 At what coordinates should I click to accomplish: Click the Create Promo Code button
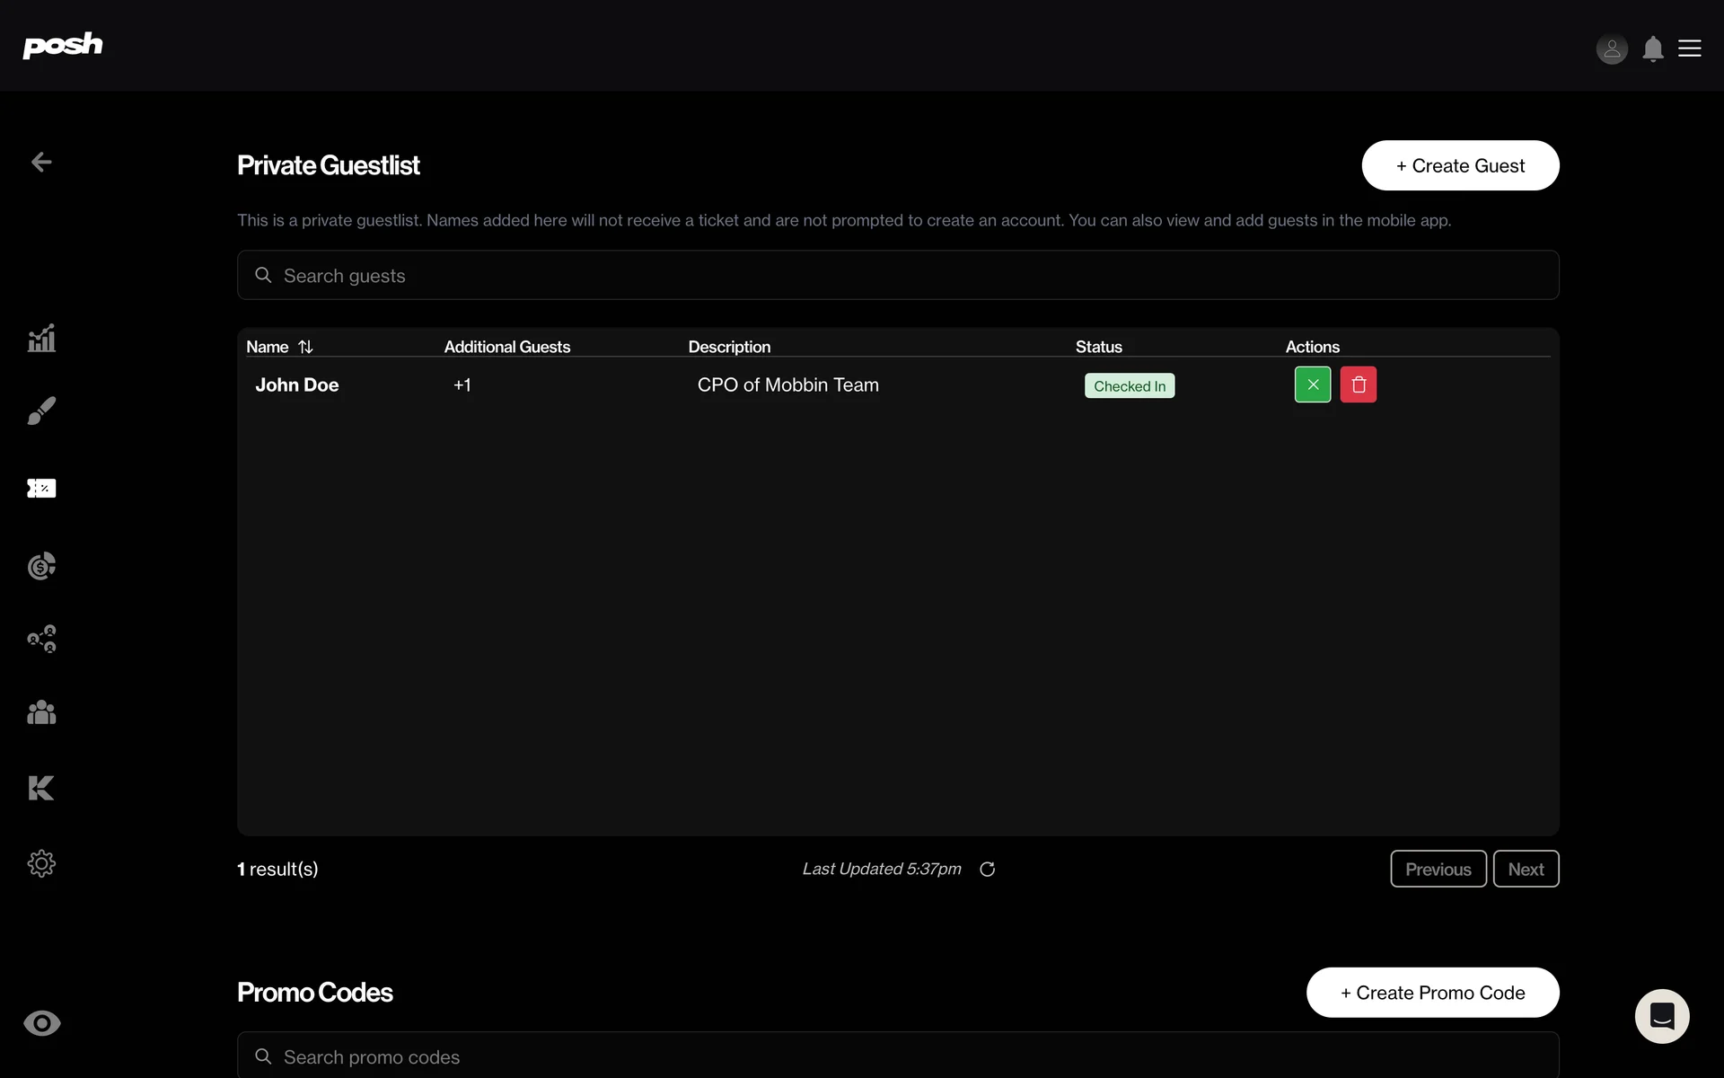click(x=1432, y=993)
